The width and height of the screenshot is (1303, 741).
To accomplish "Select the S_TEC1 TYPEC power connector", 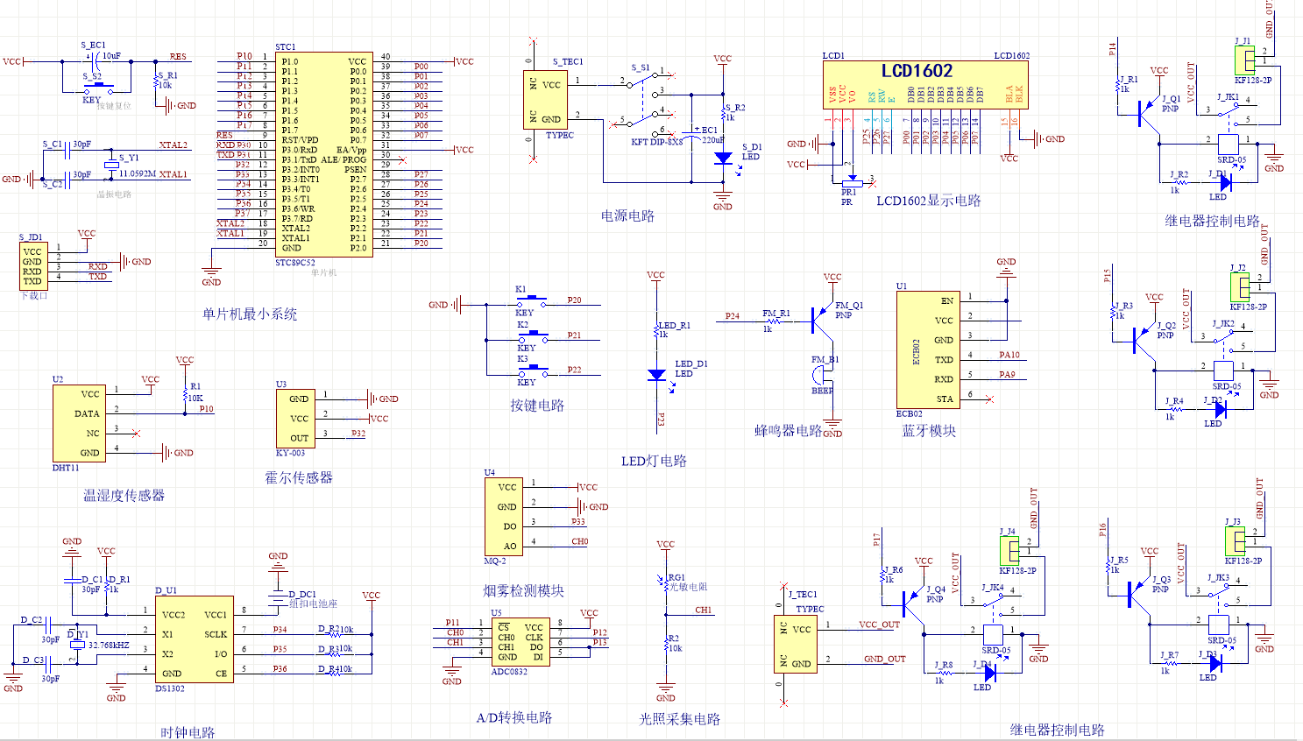I will click(x=546, y=100).
